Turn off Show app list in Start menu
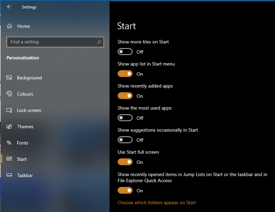Screen dimensions: 275x212 125,74
